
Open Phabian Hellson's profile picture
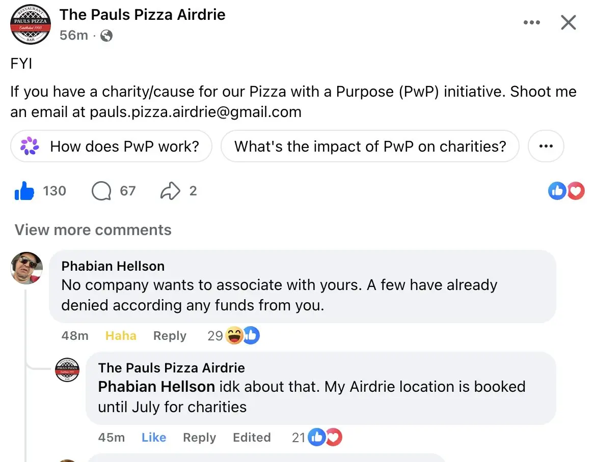[26, 268]
